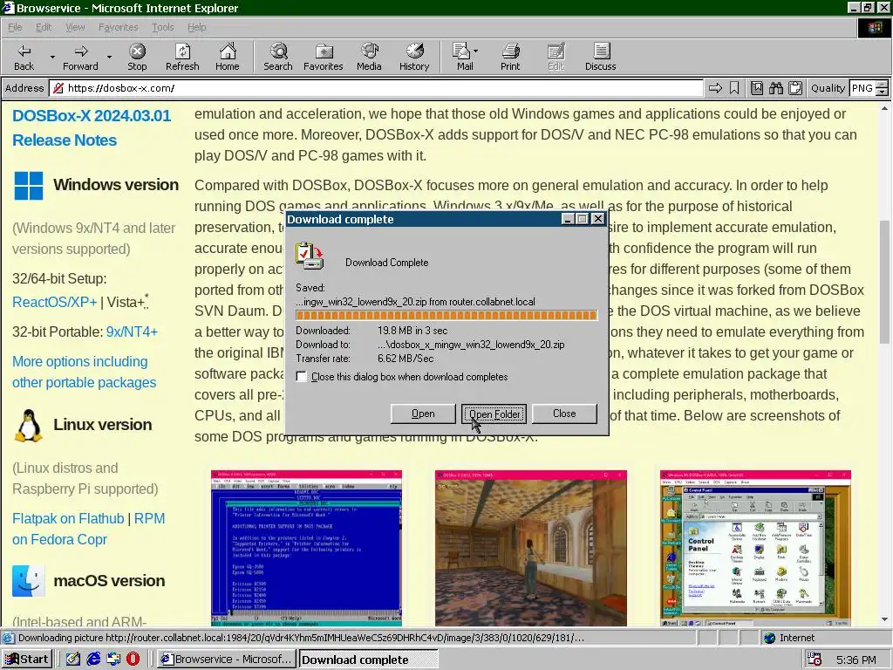
Task: Increase Quality with the stepper up arrow
Action: [x=883, y=85]
